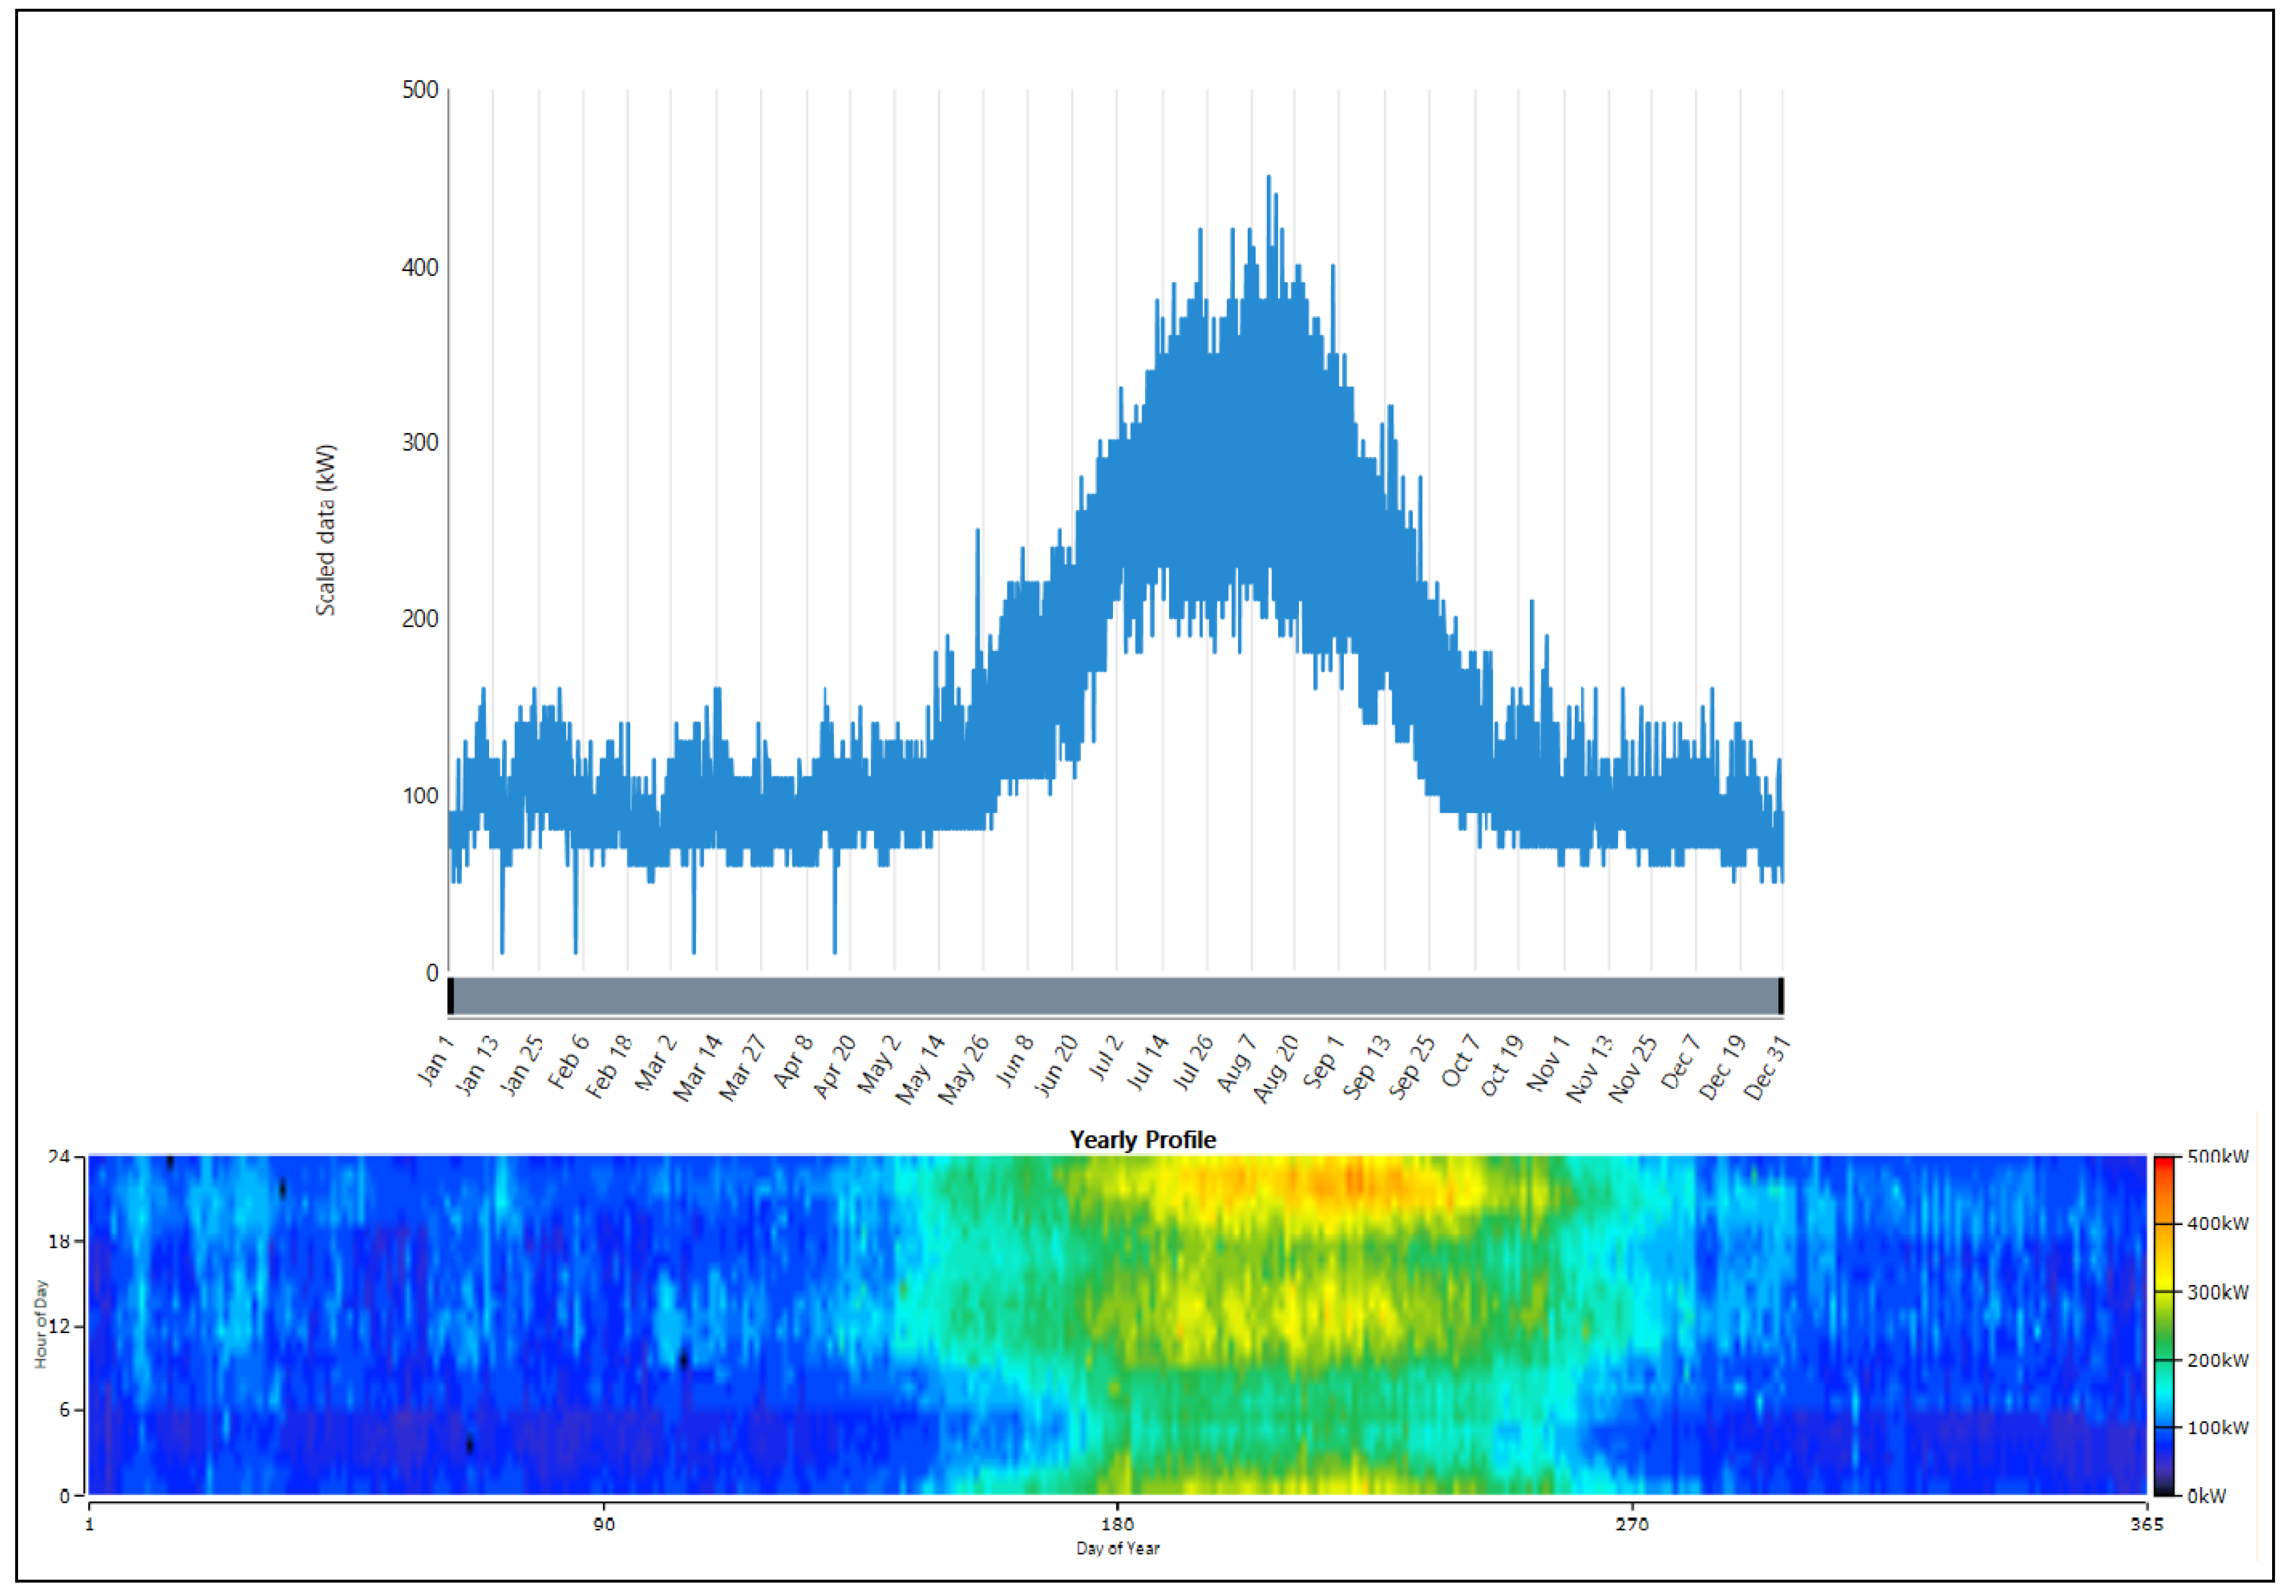Click the 500 value on y-axis

tap(420, 90)
